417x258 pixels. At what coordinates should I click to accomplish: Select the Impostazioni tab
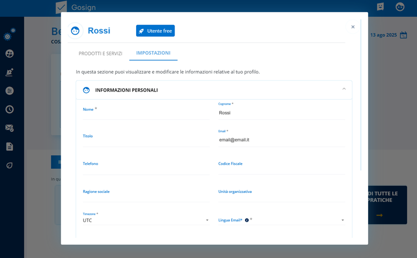pos(153,53)
